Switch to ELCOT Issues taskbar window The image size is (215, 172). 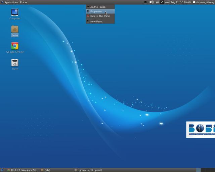(x=22, y=170)
